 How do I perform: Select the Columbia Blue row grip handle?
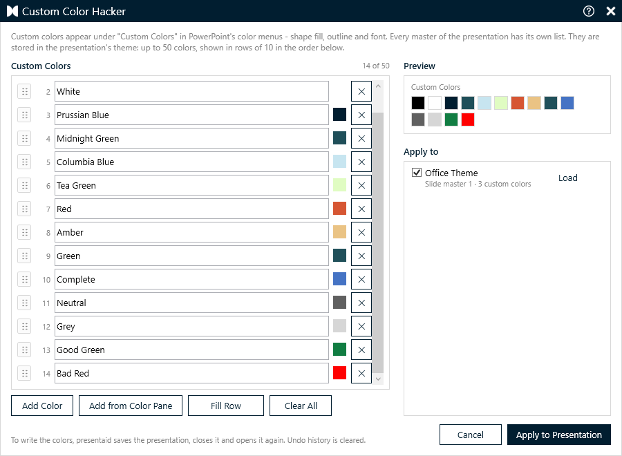click(25, 162)
